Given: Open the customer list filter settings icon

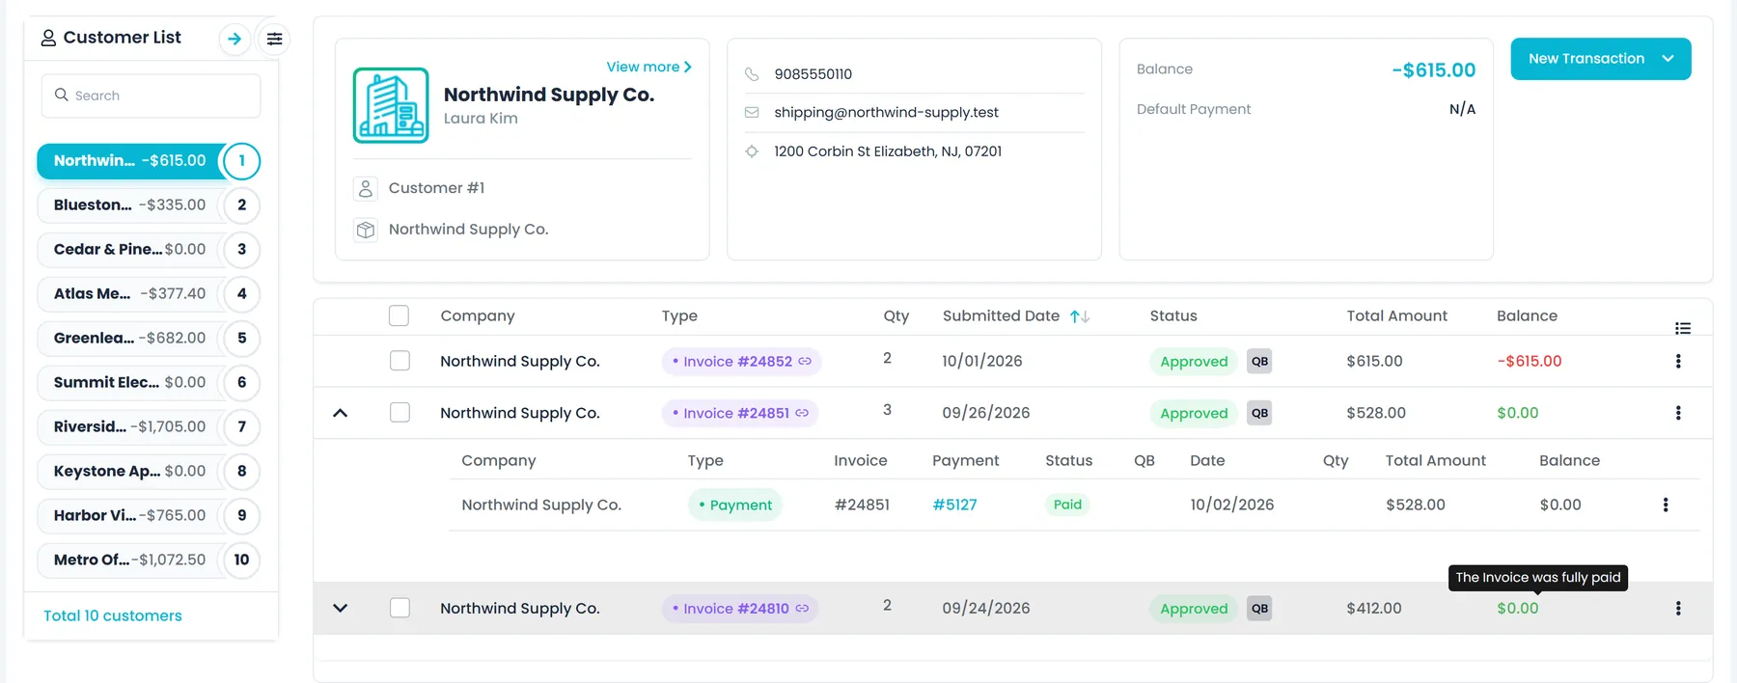Looking at the screenshot, I should tap(275, 39).
